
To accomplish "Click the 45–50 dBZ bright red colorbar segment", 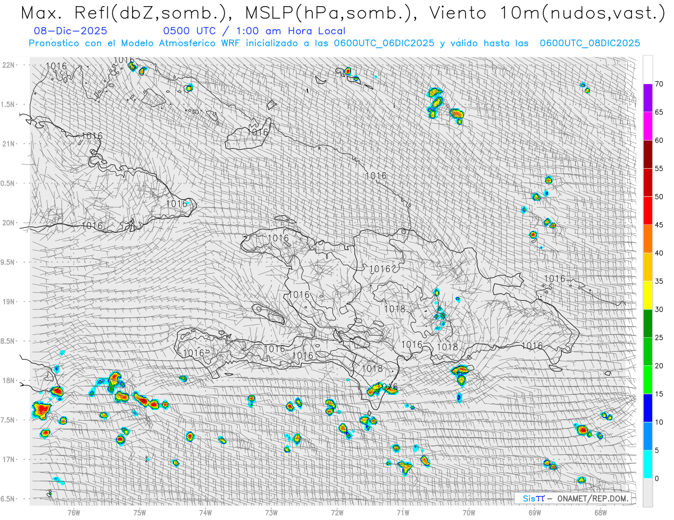I will pos(648,211).
